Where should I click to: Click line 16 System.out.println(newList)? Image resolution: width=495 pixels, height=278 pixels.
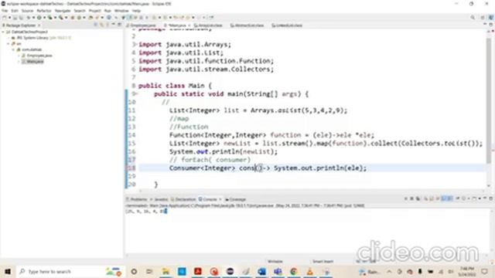click(224, 151)
